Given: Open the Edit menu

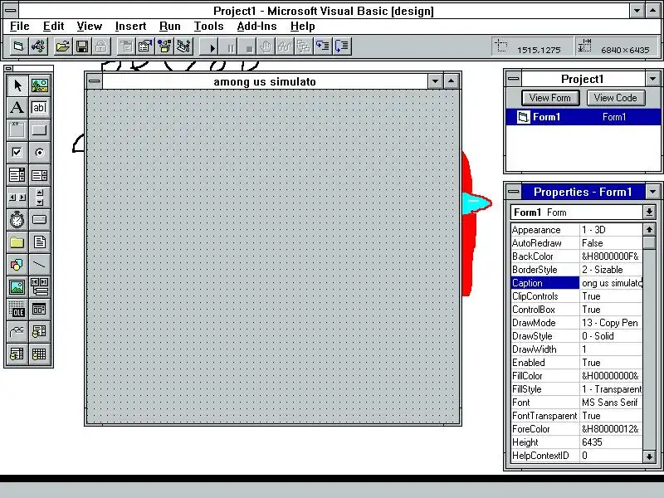Looking at the screenshot, I should coord(53,27).
